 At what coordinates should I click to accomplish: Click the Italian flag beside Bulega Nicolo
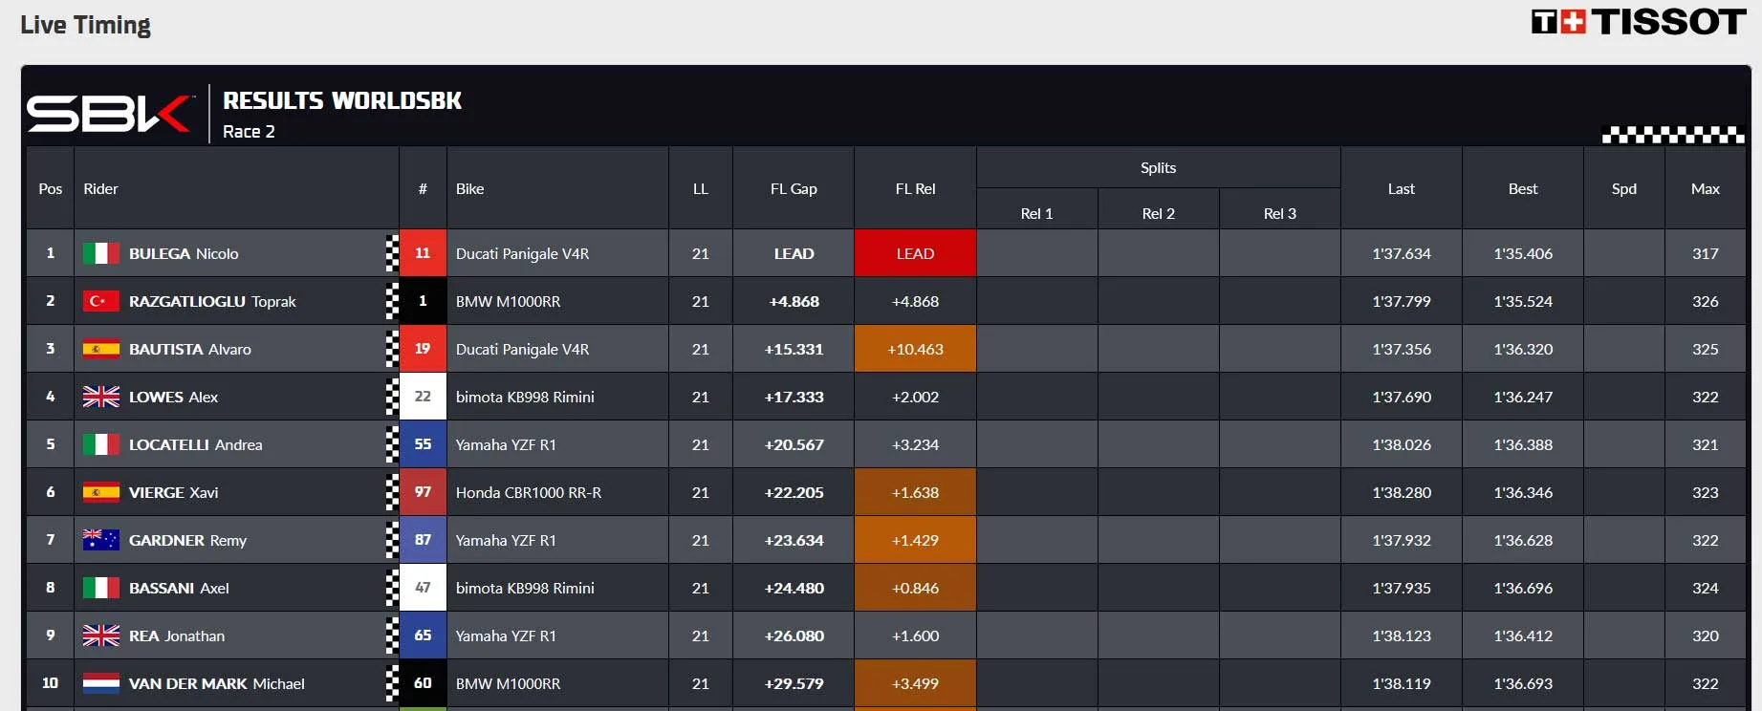pos(100,253)
